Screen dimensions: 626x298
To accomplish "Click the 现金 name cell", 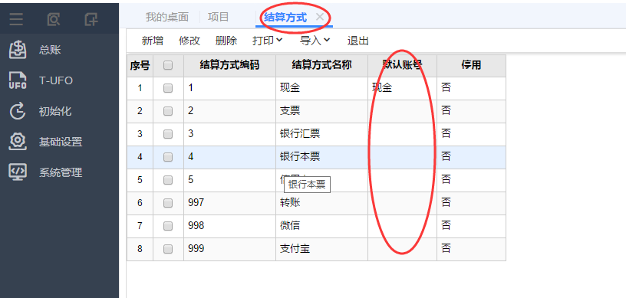I will (321, 88).
